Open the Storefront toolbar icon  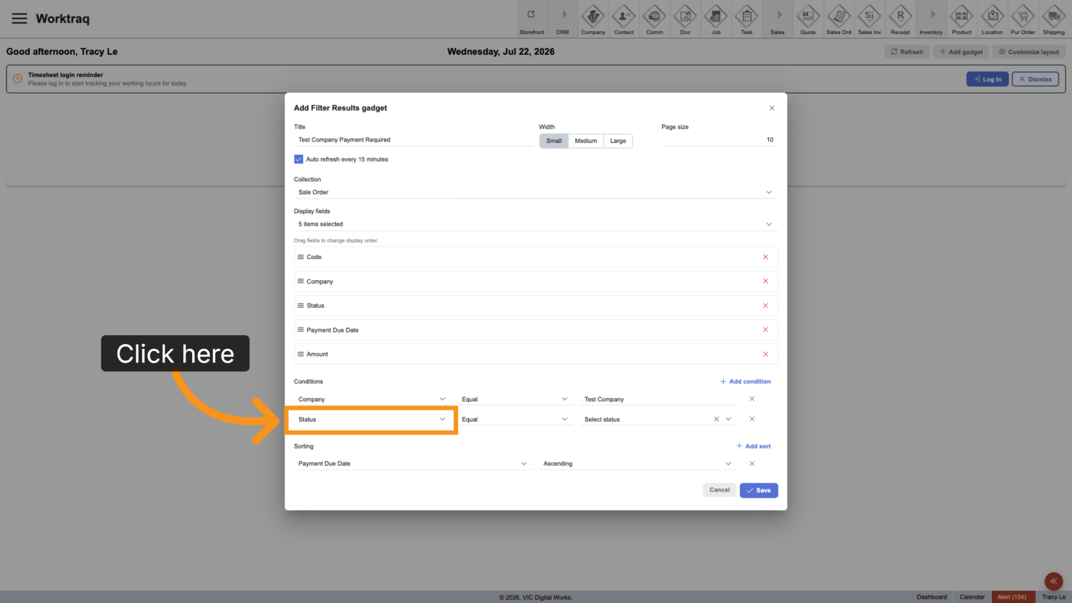(532, 19)
